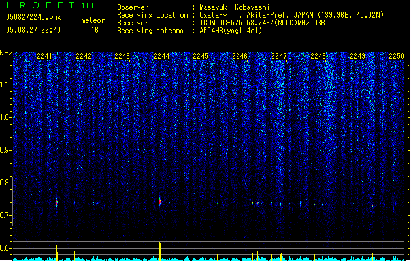Click the 1.0 kHz axis label
This screenshot has height=261, width=411.
point(5,117)
